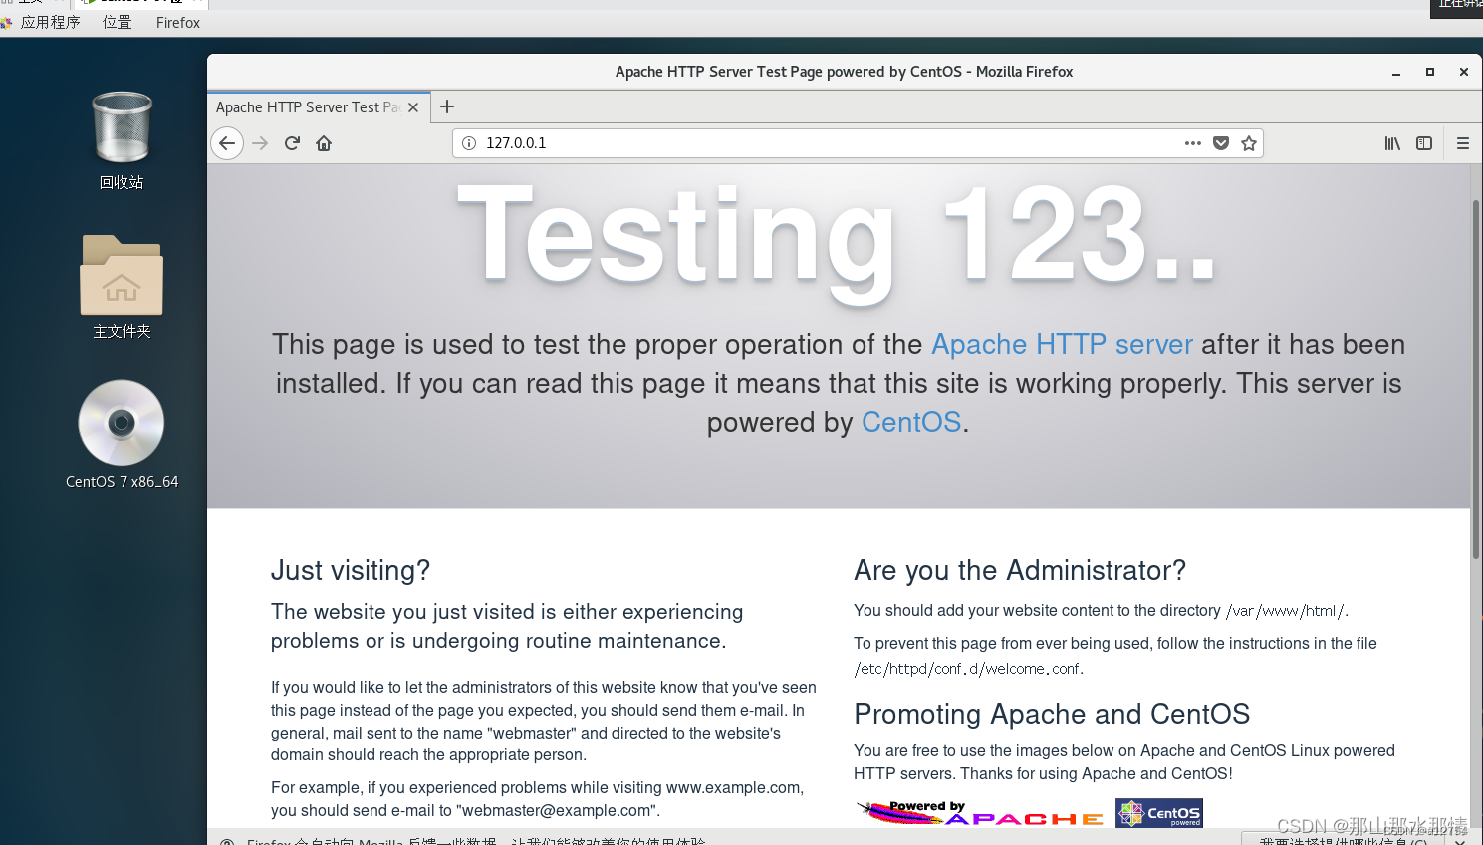Toggle the browser sidebar view
The image size is (1483, 845).
pyautogui.click(x=1424, y=142)
